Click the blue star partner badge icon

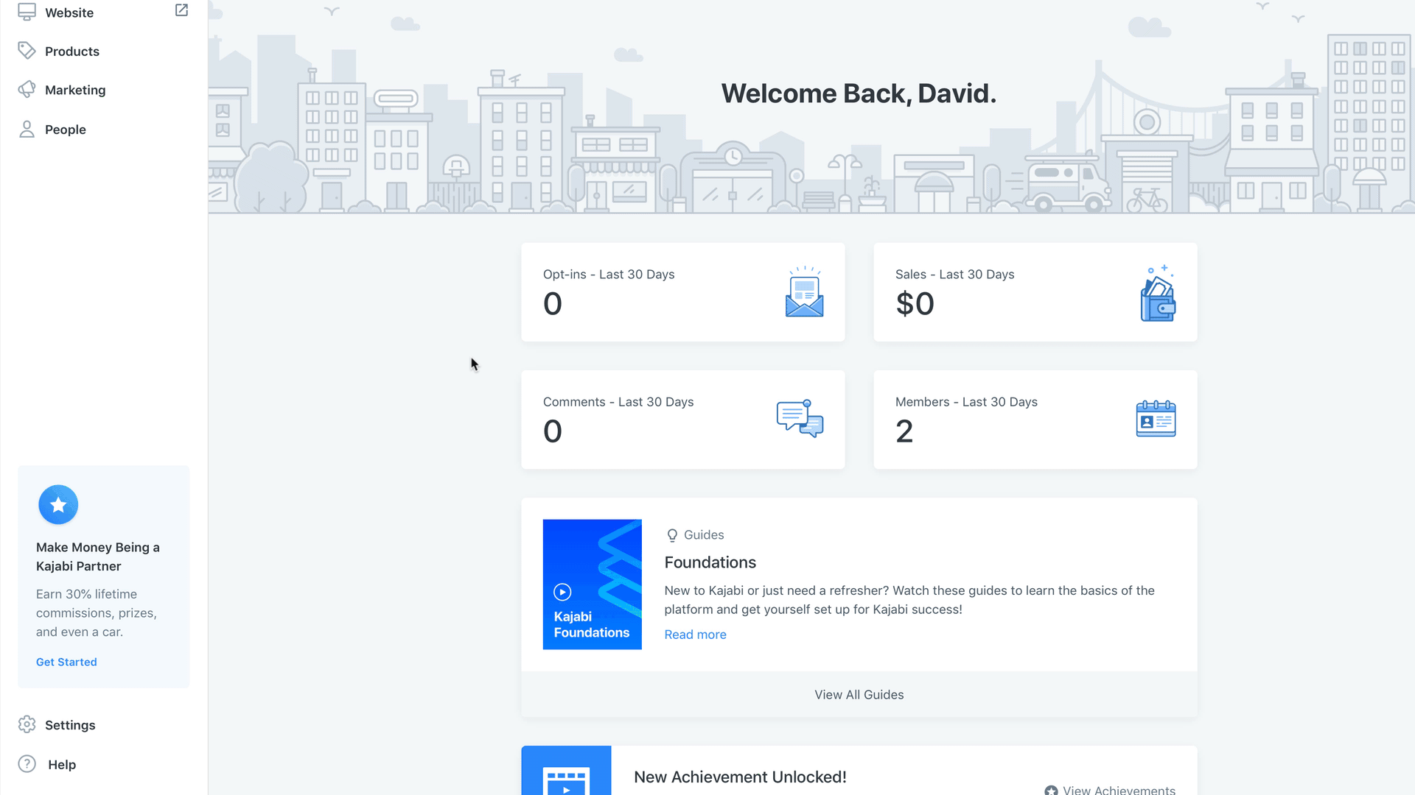(x=58, y=505)
